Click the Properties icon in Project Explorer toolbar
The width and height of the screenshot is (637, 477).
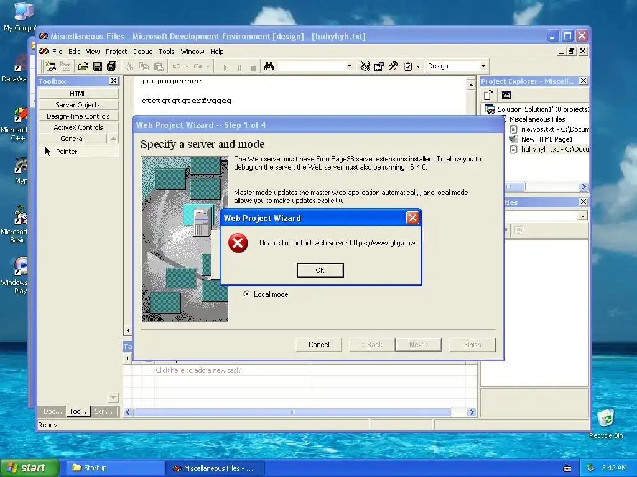coord(506,95)
